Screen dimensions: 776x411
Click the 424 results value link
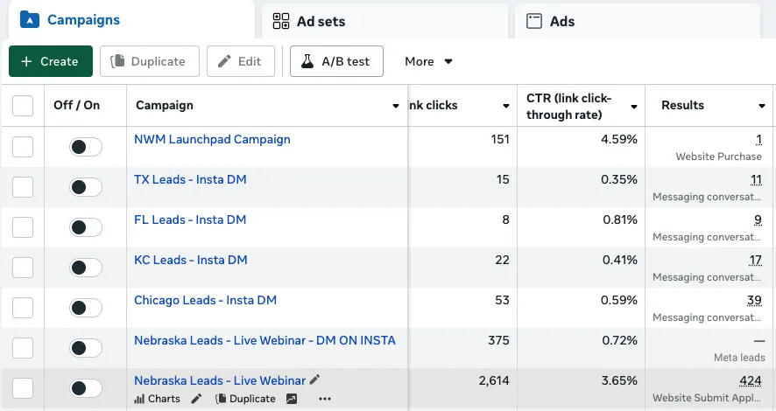pos(751,380)
